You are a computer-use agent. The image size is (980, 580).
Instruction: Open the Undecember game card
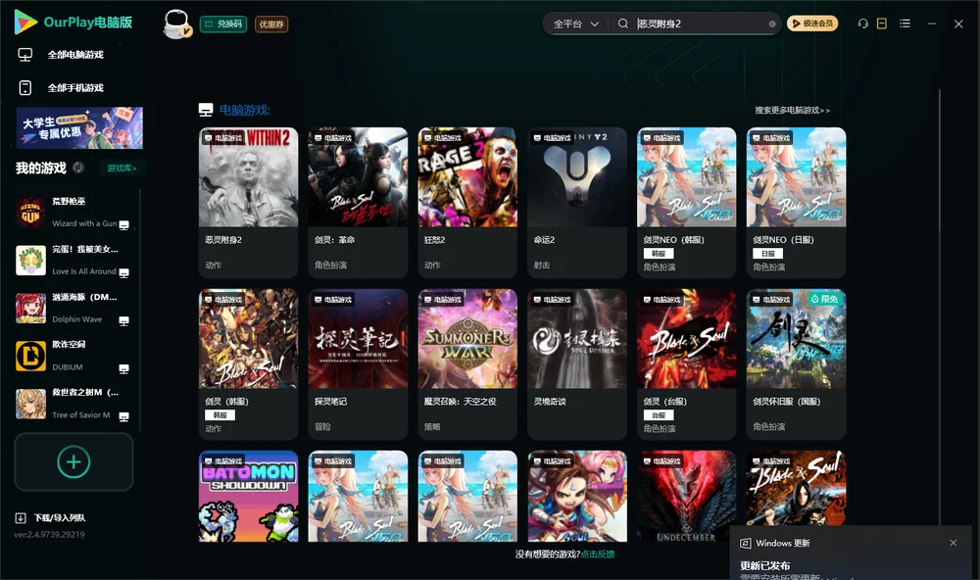(686, 497)
